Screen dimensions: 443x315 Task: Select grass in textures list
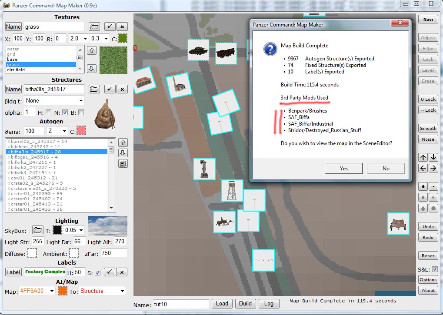[x=41, y=65]
